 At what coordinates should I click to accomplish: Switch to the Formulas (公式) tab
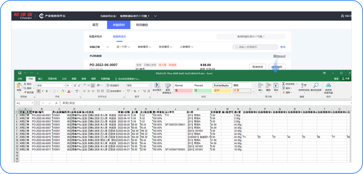[64, 79]
